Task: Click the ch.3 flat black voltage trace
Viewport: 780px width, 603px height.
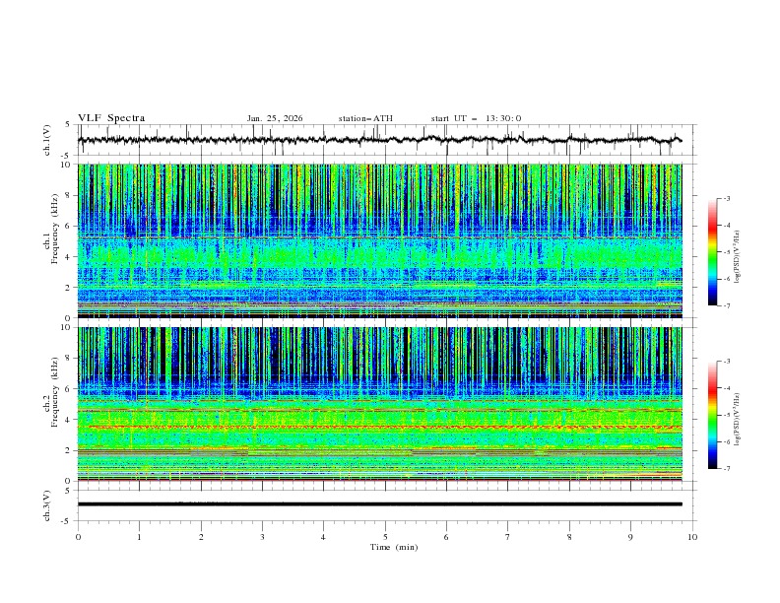Action: [x=380, y=504]
